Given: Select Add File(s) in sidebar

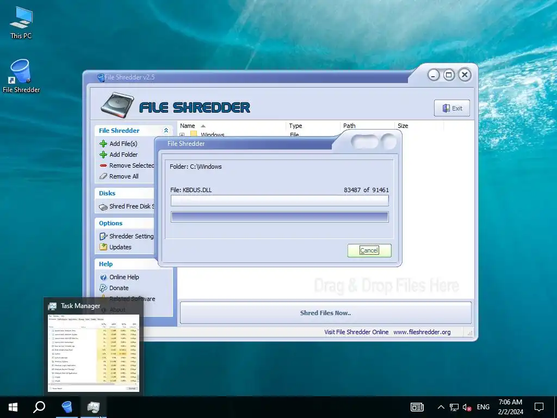Looking at the screenshot, I should pos(123,144).
